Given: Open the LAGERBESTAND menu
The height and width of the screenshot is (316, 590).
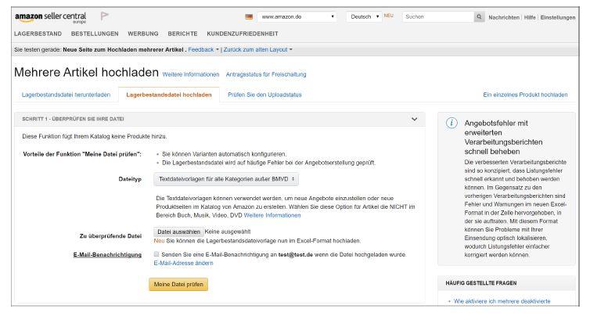Looking at the screenshot, I should (38, 34).
